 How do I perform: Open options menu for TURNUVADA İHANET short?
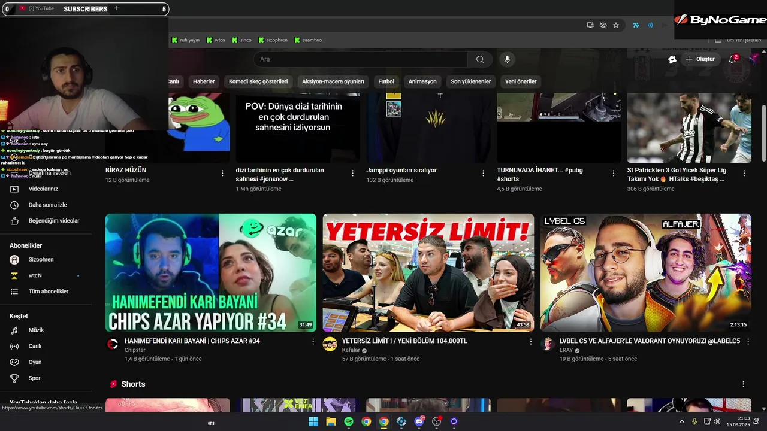tap(613, 173)
